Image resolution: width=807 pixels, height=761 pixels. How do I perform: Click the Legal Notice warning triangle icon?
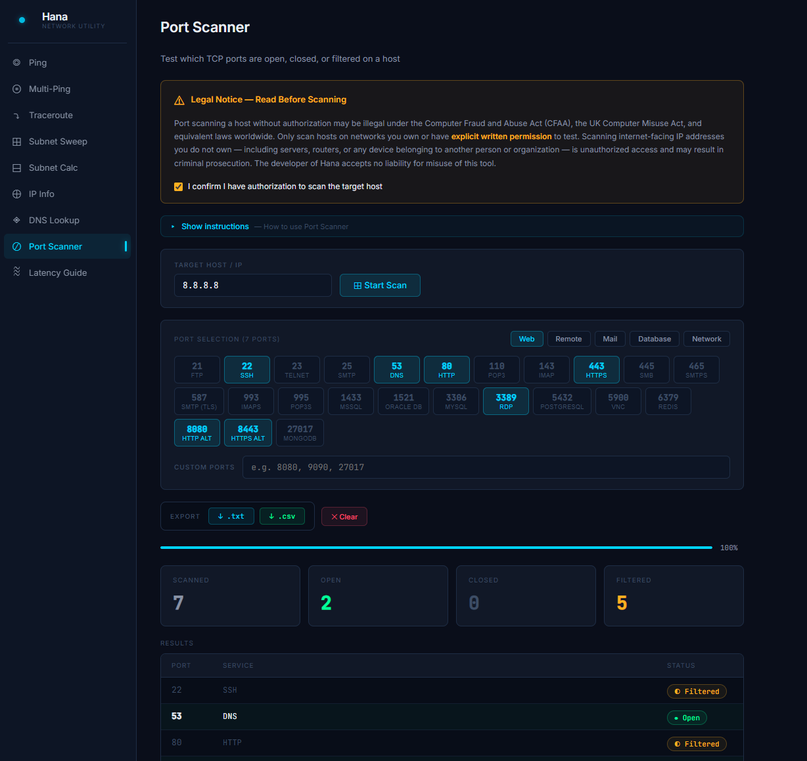pos(179,100)
